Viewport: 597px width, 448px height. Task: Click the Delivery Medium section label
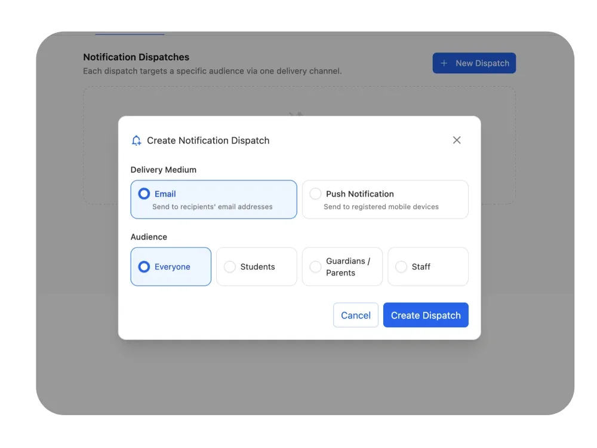(164, 170)
